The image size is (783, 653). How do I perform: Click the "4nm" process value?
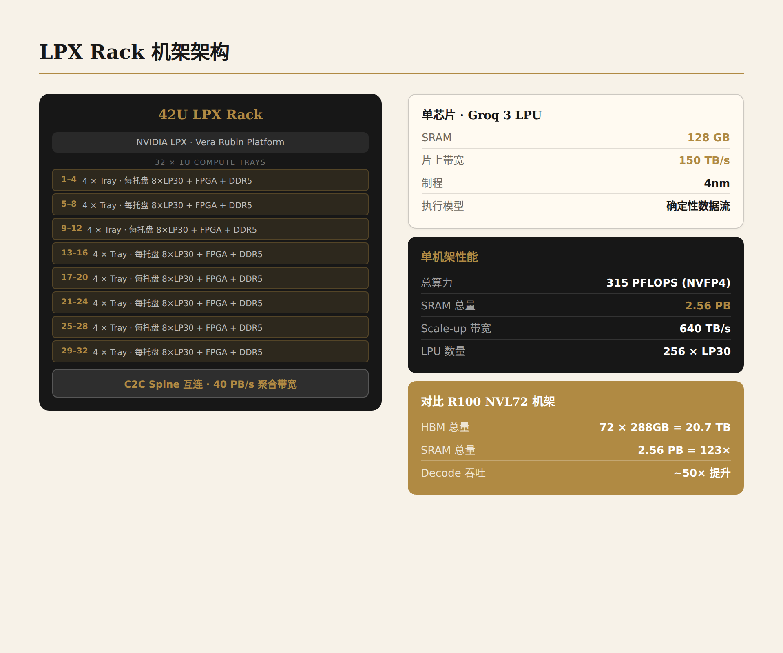click(x=717, y=183)
